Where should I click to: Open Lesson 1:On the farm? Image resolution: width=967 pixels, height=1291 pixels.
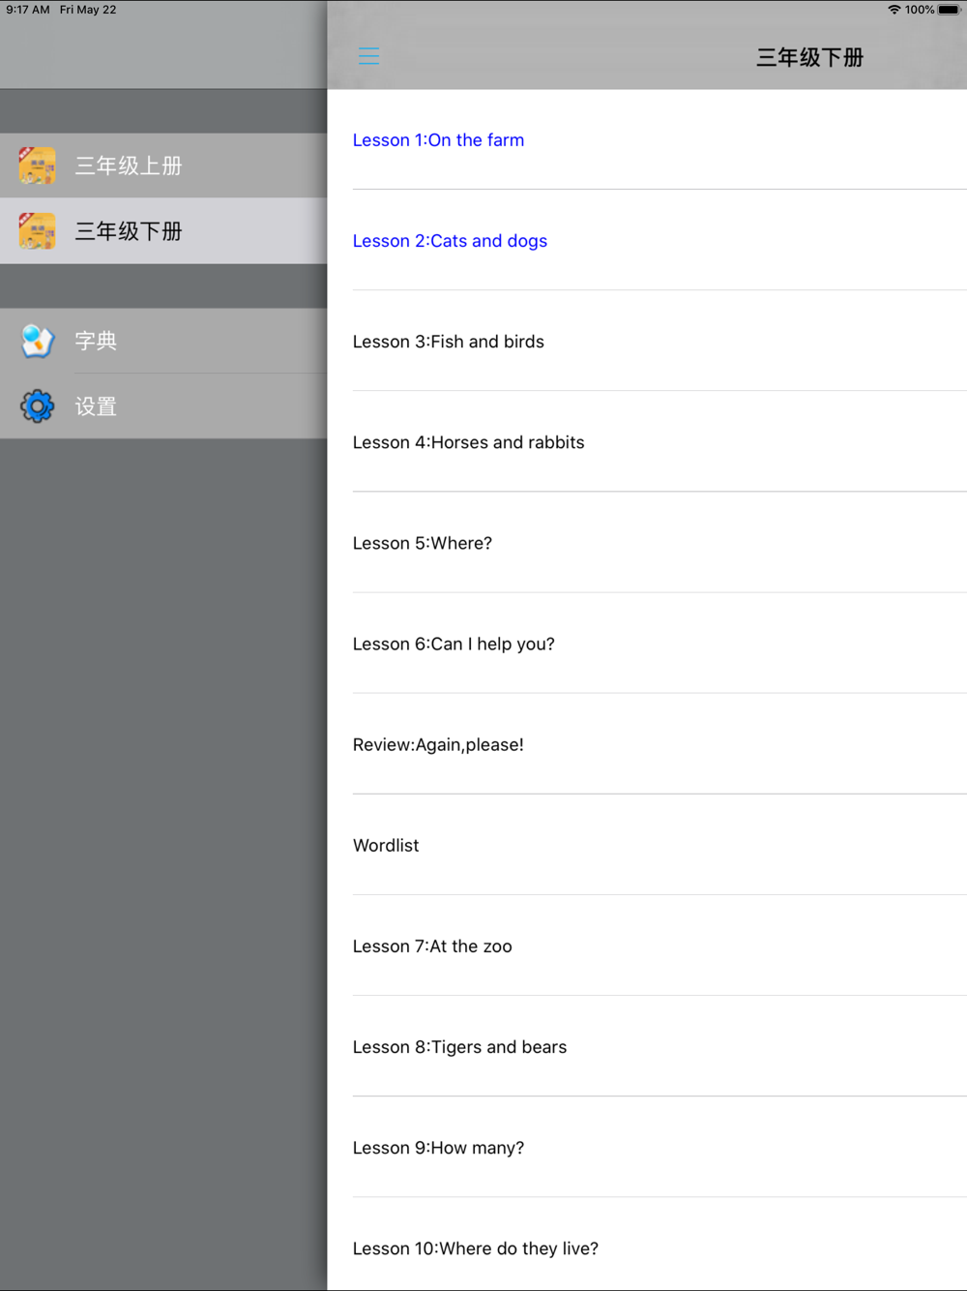(647, 139)
